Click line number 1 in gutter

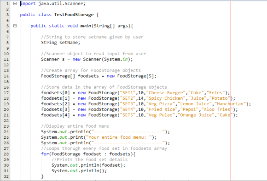[x=7, y=4]
